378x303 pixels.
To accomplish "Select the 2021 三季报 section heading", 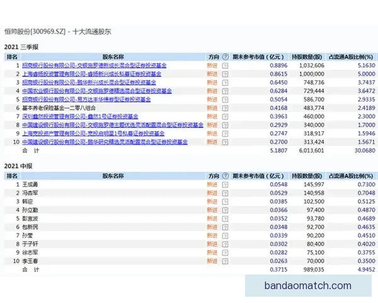I will (x=21, y=47).
